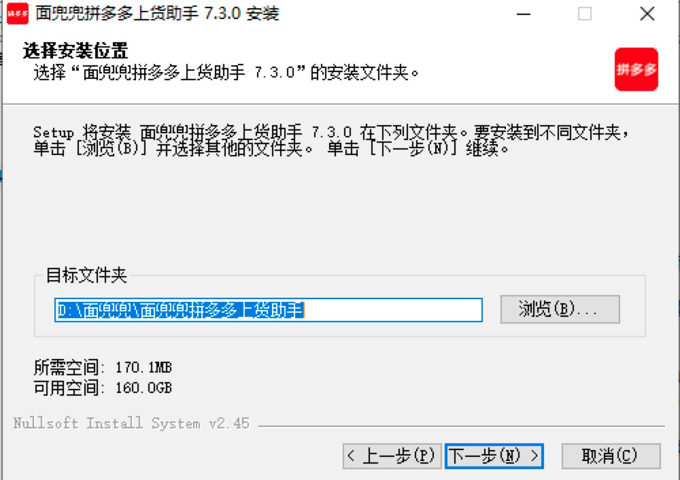This screenshot has width=680, height=480.
Task: Click the red installer icon in title bar
Action: pos(18,14)
